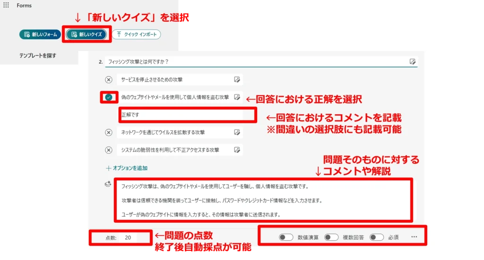Open the Forms app launcher grid
Image resolution: width=484 pixels, height=260 pixels.
(6, 5)
